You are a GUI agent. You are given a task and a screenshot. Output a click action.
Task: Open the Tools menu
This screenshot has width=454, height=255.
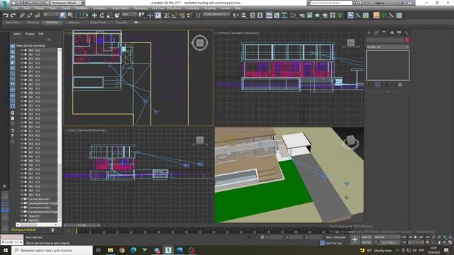[27, 8]
